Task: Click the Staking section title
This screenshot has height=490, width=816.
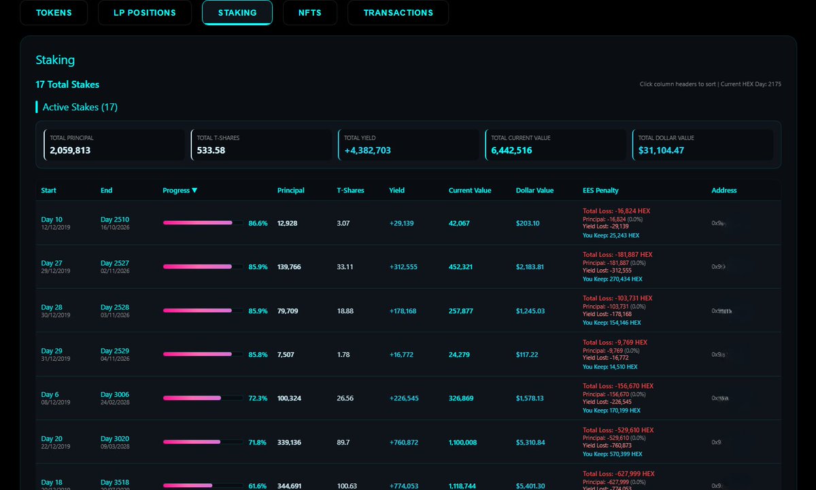Action: pyautogui.click(x=55, y=60)
